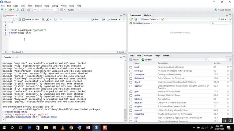
Task: Click the compile report notebook icon
Action: 55,19
